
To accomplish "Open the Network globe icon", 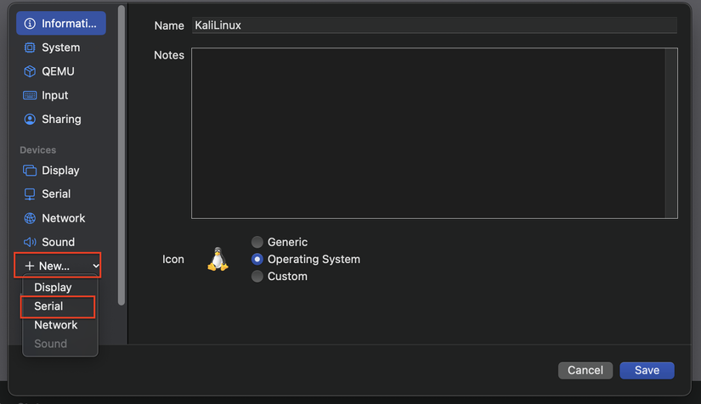I will (30, 218).
